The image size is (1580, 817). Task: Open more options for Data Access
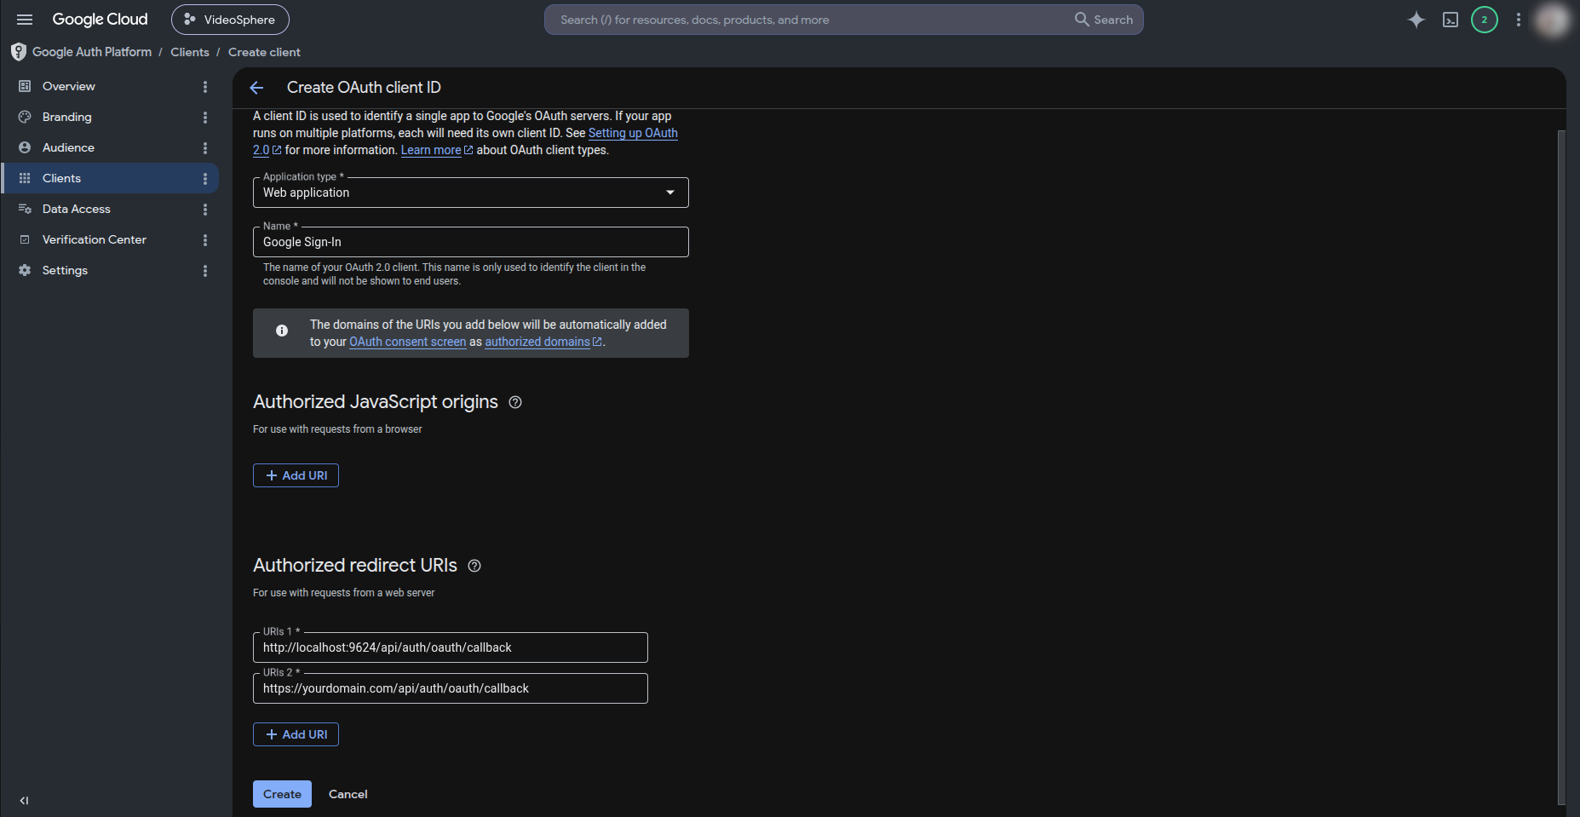205,209
